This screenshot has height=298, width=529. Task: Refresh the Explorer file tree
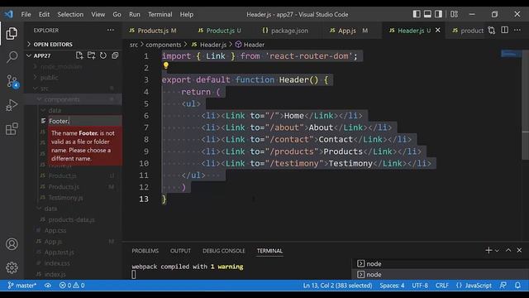[102, 55]
